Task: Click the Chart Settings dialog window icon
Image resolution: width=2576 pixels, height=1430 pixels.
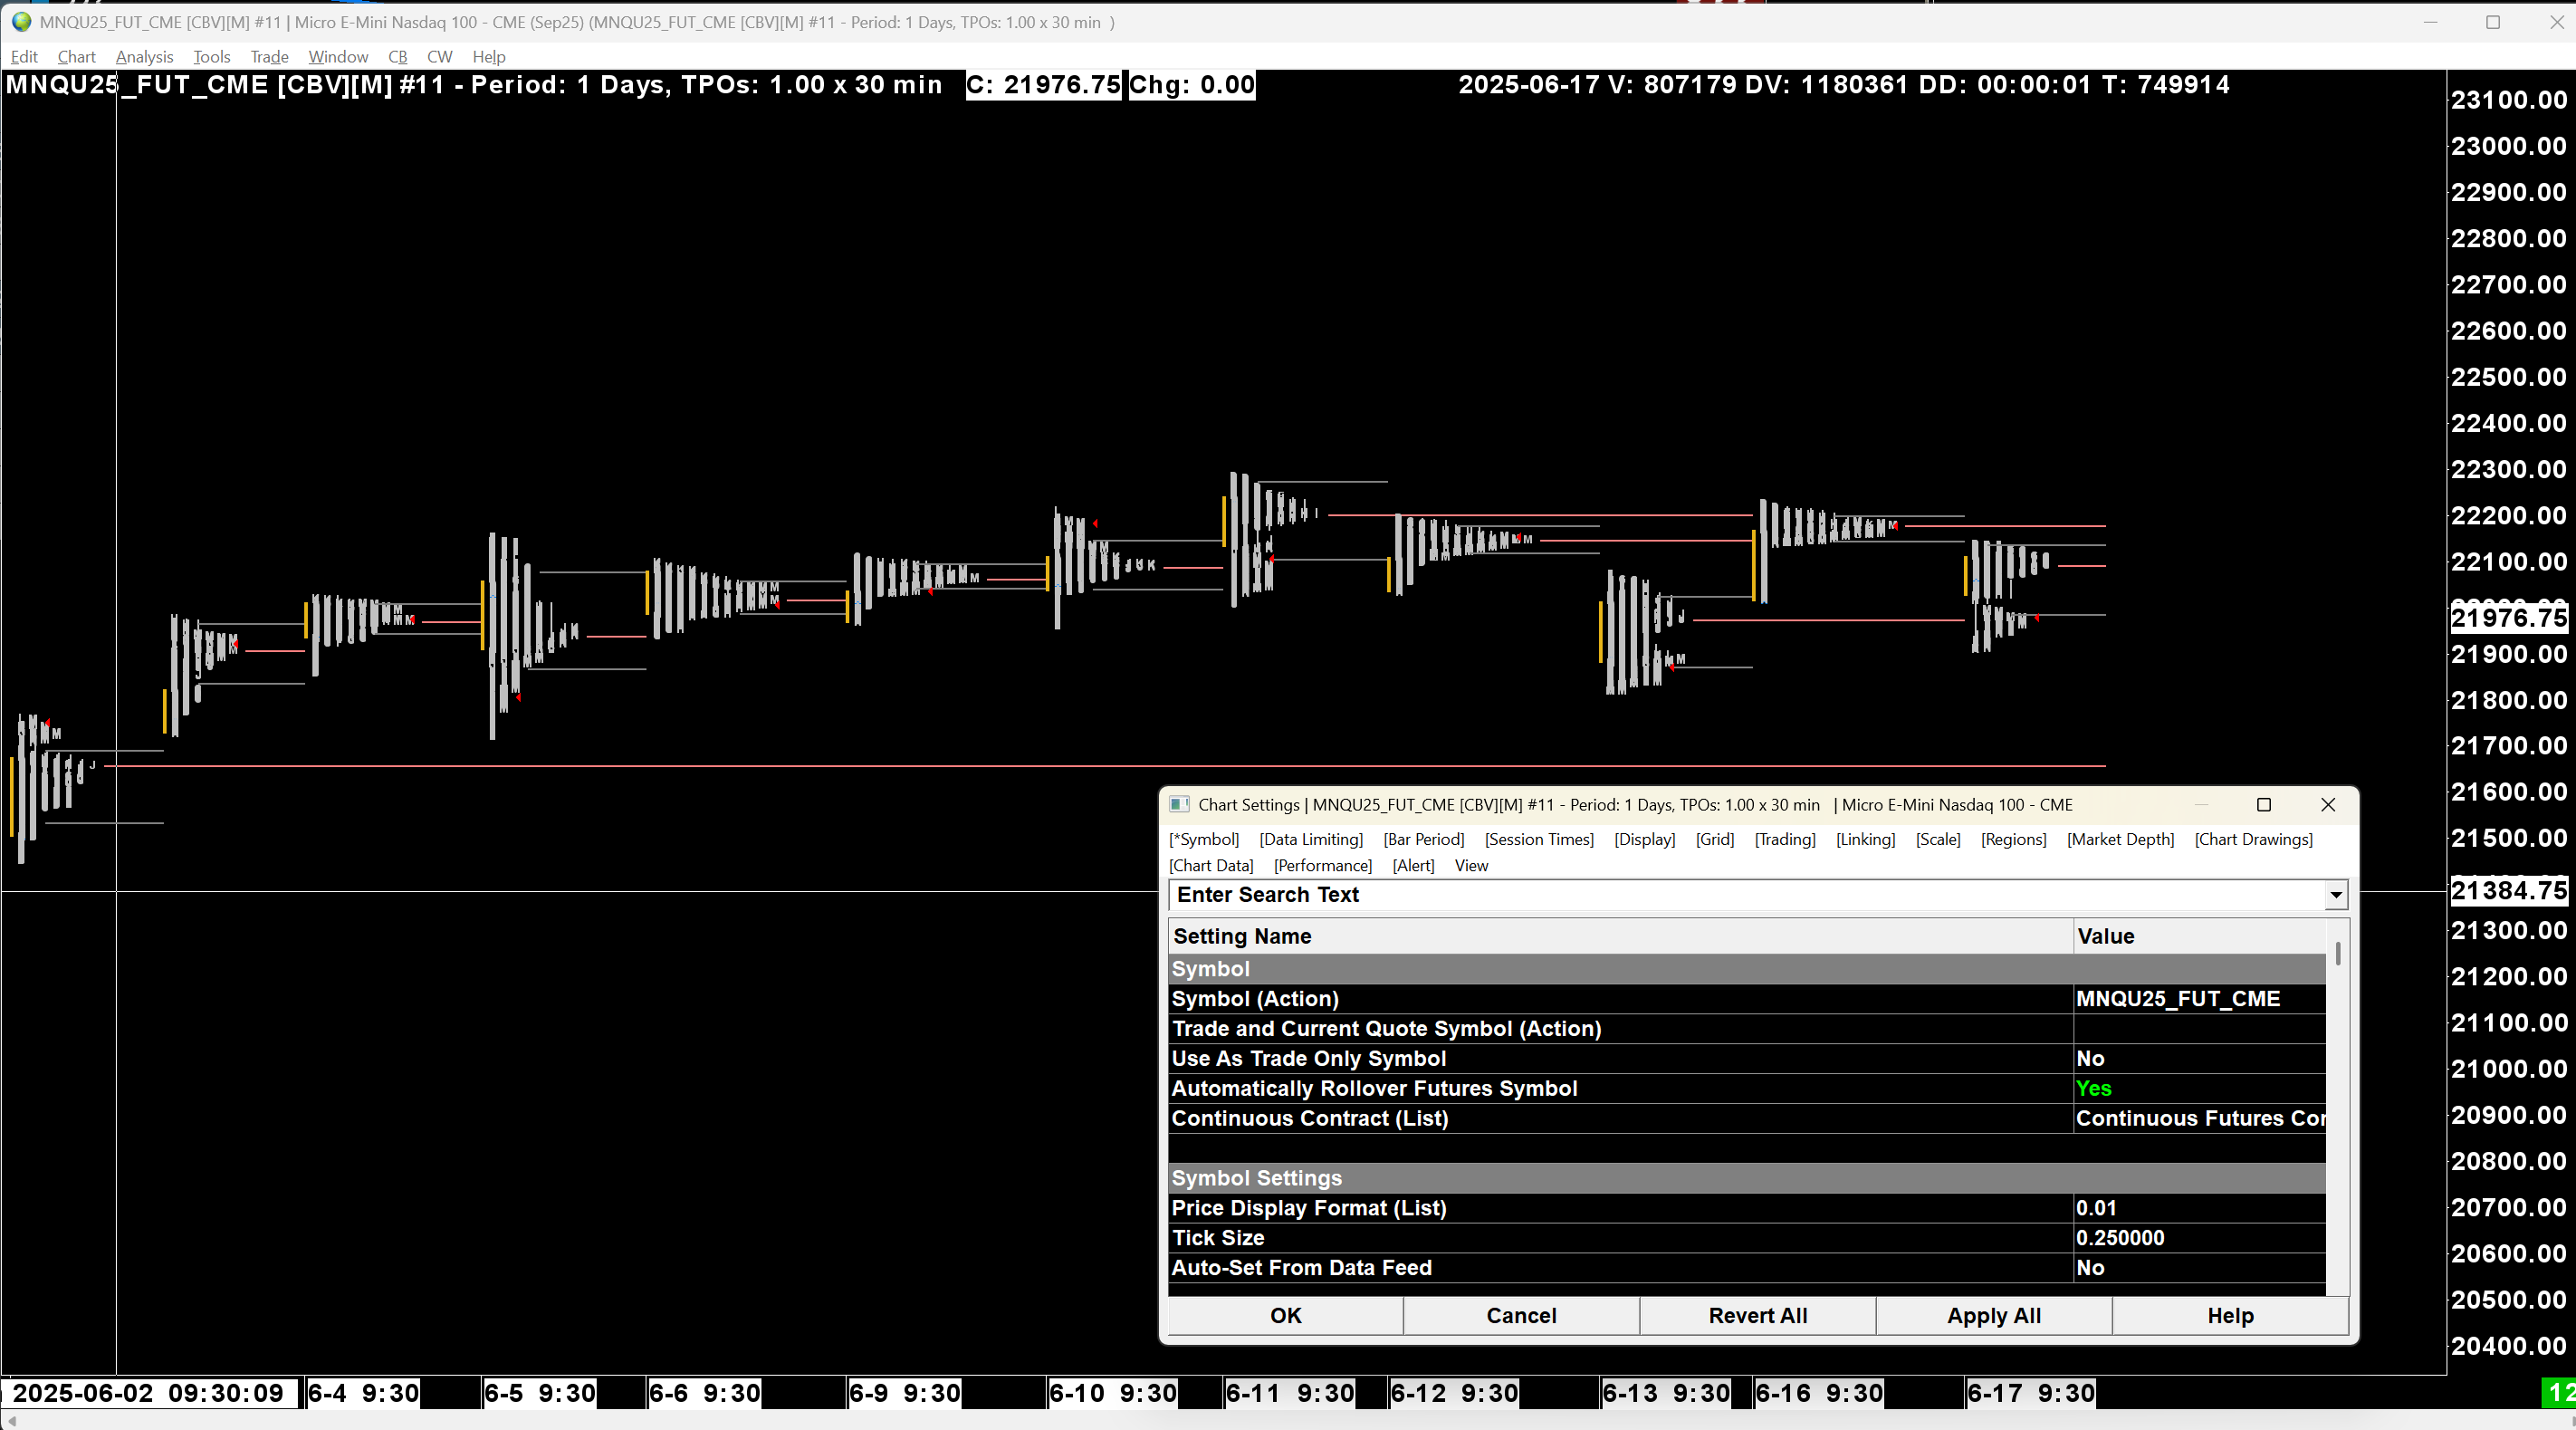Action: coord(1179,805)
